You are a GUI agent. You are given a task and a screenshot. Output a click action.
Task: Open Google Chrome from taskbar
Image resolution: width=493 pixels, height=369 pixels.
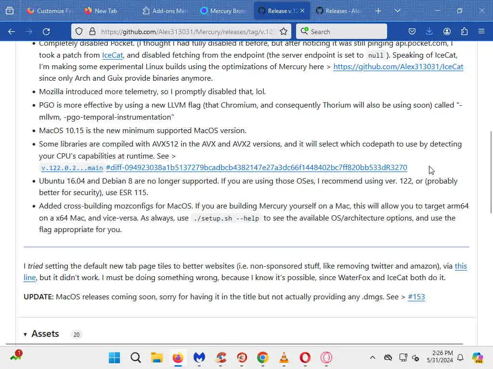tap(263, 357)
